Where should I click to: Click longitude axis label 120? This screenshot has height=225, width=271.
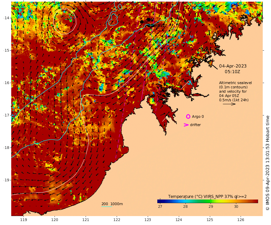pyautogui.click(x=55, y=220)
